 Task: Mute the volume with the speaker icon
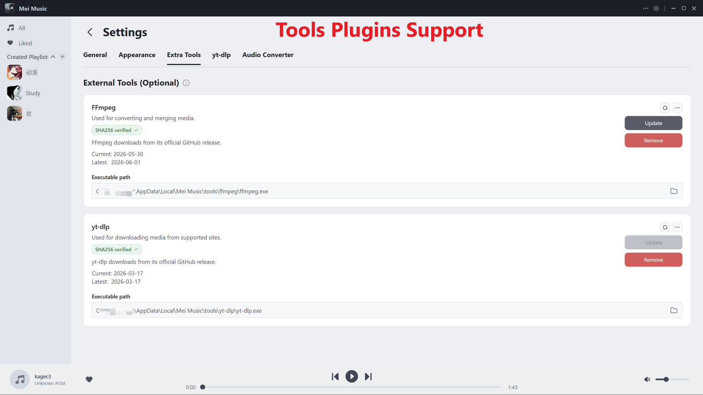[x=647, y=379]
